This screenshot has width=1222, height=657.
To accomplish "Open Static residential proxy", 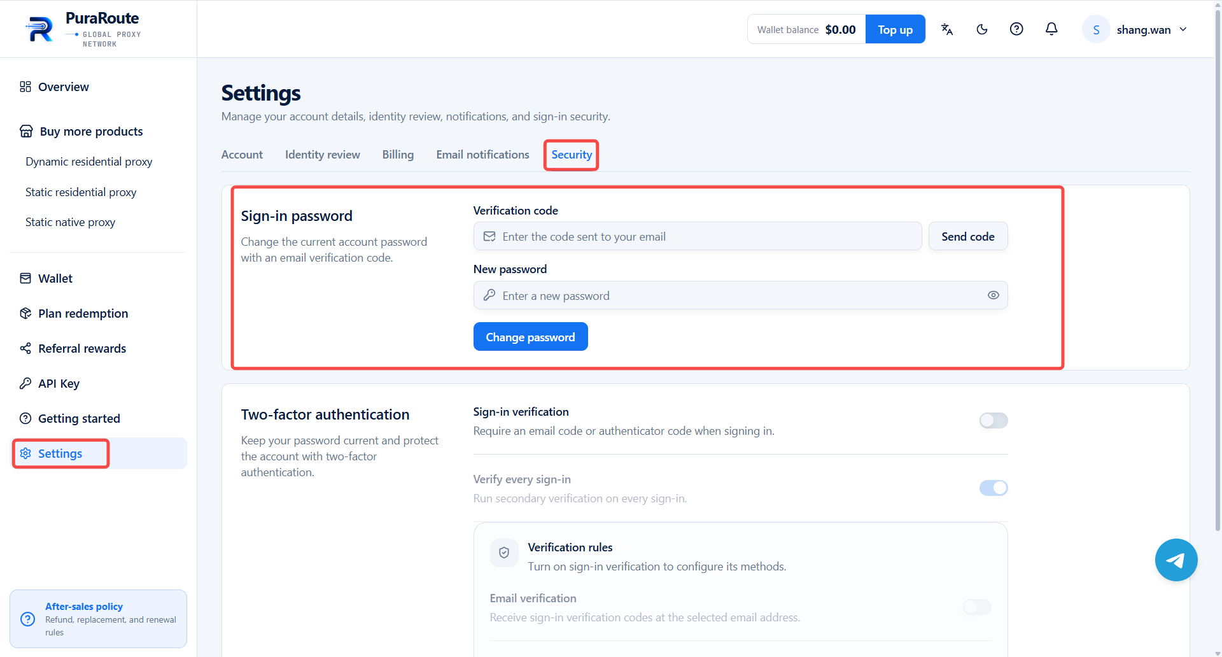I will coord(81,192).
